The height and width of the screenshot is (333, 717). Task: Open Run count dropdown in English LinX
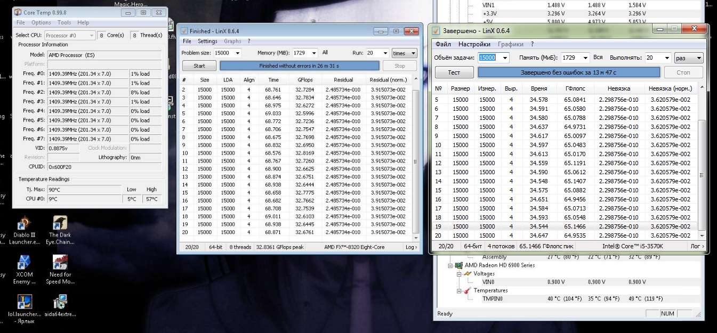(384, 53)
